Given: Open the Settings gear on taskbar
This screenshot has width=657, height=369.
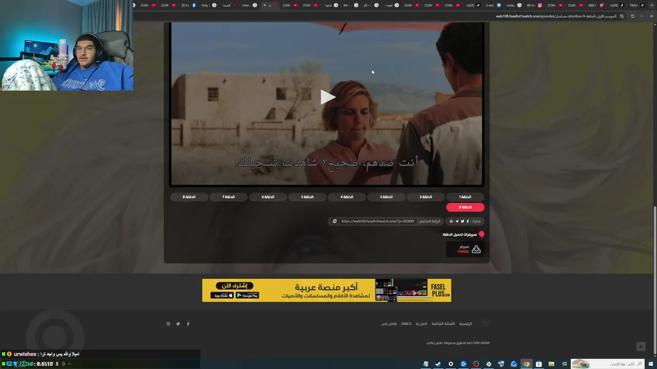Looking at the screenshot, I should [x=451, y=364].
